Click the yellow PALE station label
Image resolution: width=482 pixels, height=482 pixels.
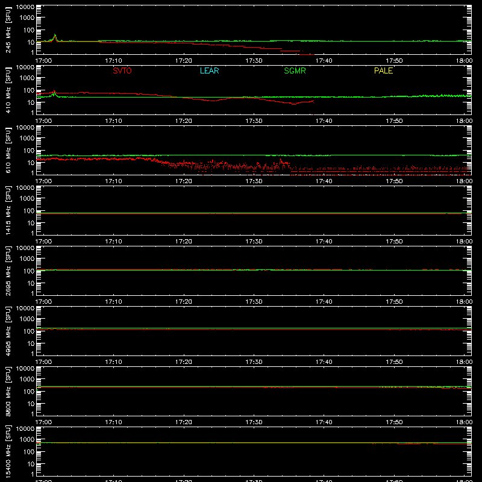pos(383,70)
